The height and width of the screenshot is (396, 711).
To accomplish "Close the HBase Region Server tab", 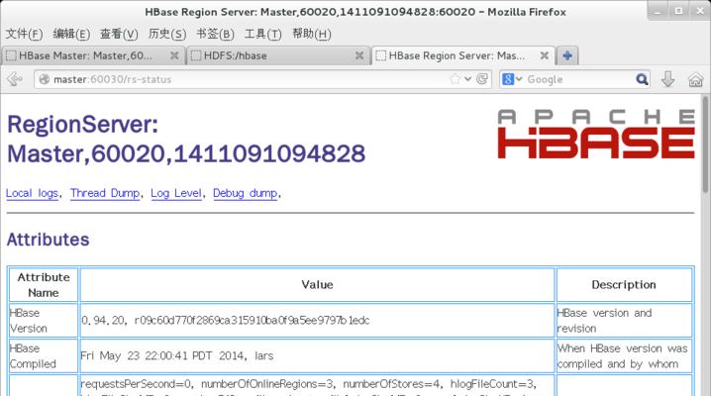I will click(544, 55).
